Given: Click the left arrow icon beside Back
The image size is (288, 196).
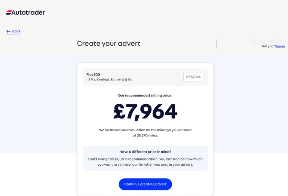Looking at the screenshot, I should (8, 31).
